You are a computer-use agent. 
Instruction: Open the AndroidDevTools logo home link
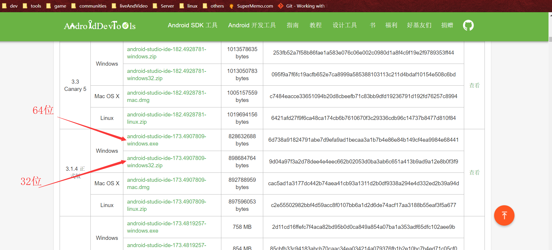point(99,25)
